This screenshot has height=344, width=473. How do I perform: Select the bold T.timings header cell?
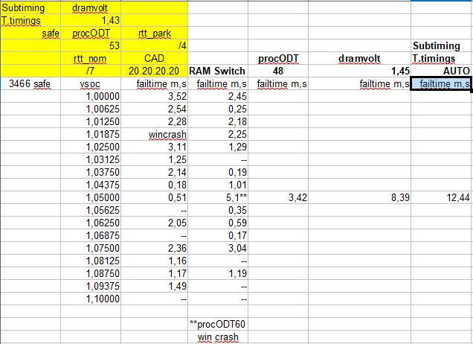[x=441, y=58]
